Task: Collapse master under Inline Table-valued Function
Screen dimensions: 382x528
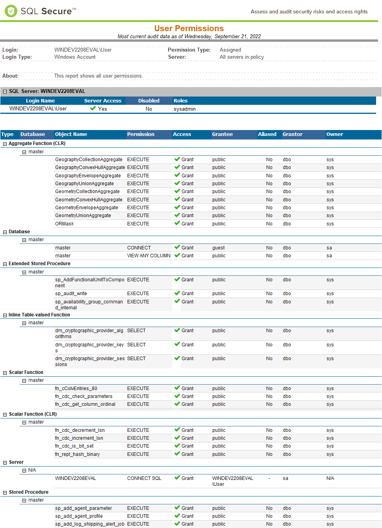Action: 24,323
